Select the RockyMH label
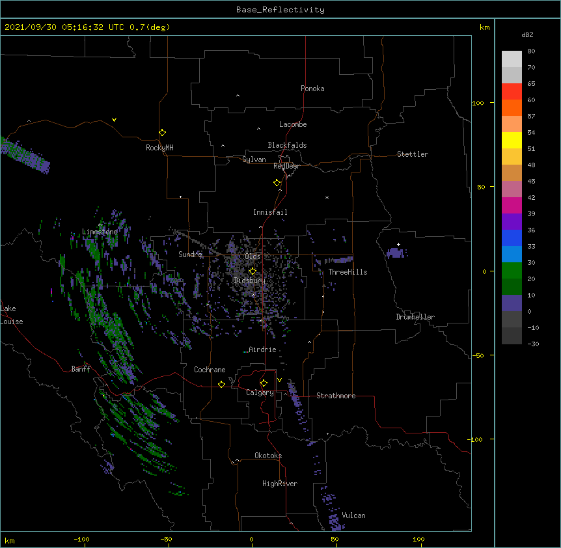The image size is (561, 548). pyautogui.click(x=159, y=148)
